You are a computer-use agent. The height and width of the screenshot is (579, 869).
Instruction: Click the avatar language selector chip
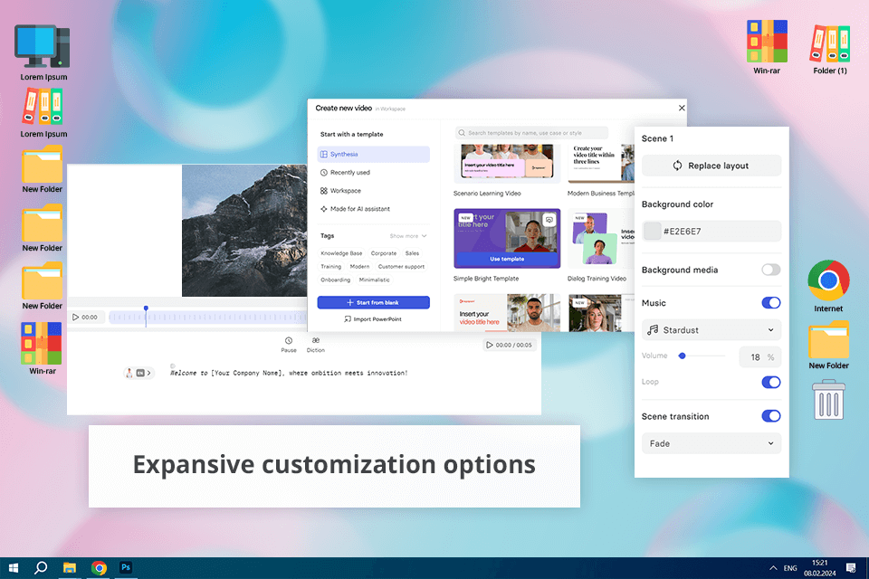pyautogui.click(x=138, y=373)
